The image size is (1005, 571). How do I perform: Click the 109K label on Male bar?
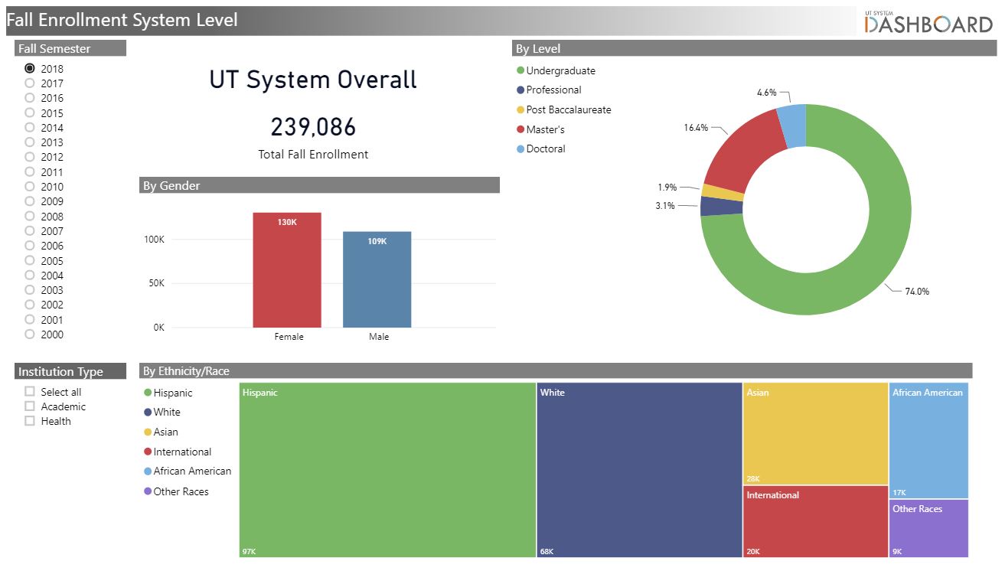pyautogui.click(x=377, y=241)
